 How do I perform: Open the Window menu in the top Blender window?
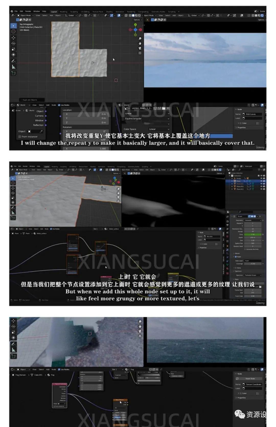click(x=37, y=11)
